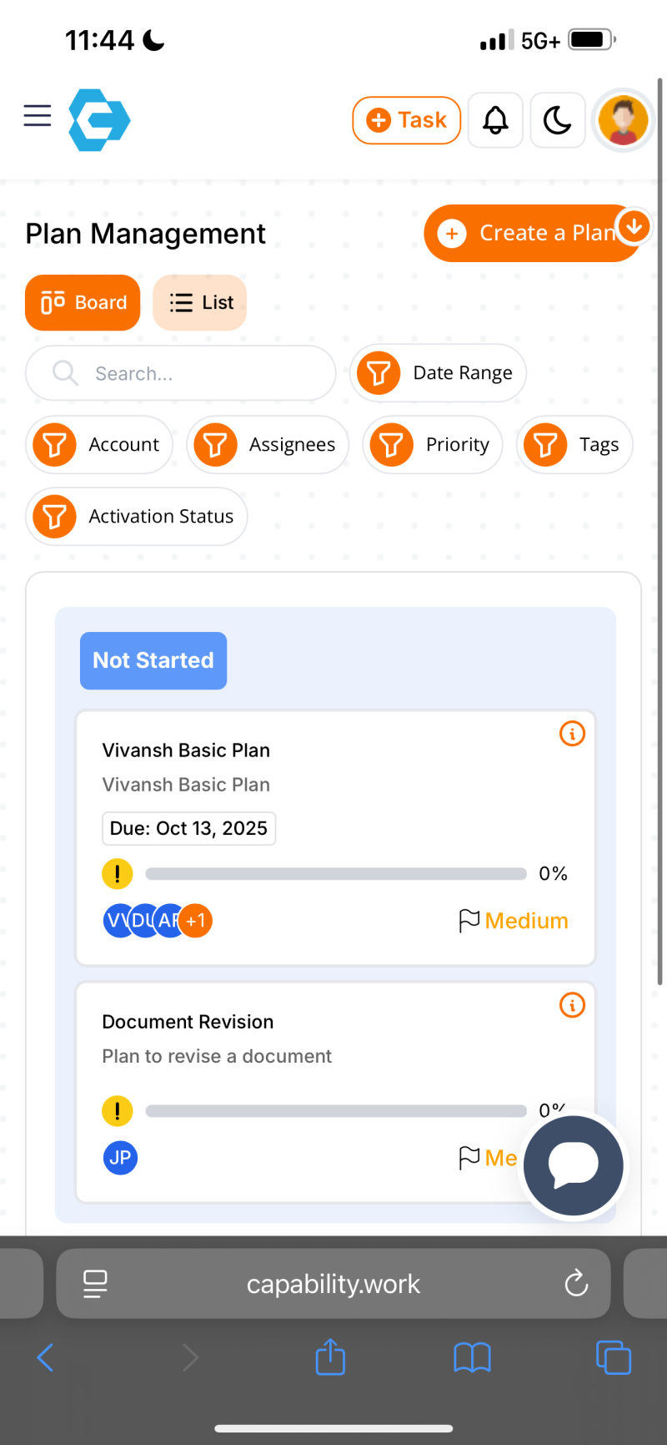This screenshot has width=667, height=1445.
Task: Toggle dark mode with the moon icon
Action: point(557,120)
